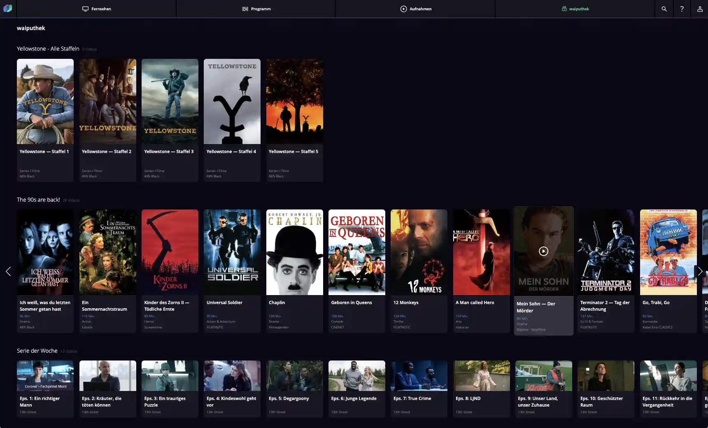708x428 pixels.
Task: Open episode 4 Kindeswohl geht vor thumbnail
Action: tap(232, 376)
